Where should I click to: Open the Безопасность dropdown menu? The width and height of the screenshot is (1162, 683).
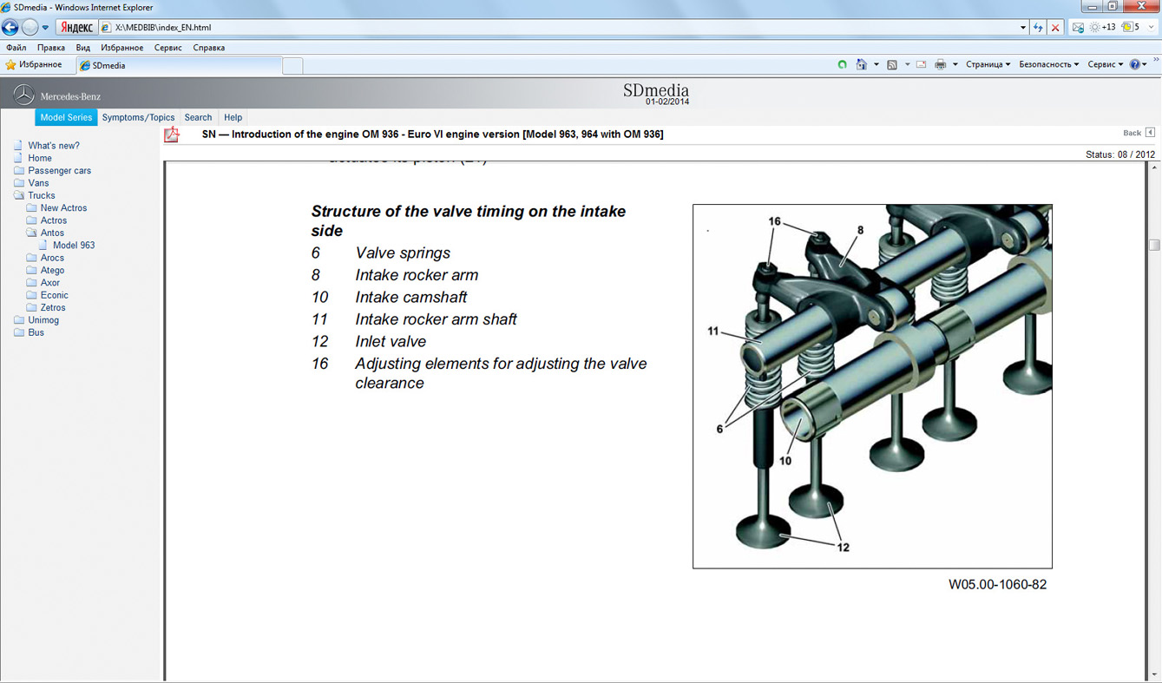[x=1048, y=65]
